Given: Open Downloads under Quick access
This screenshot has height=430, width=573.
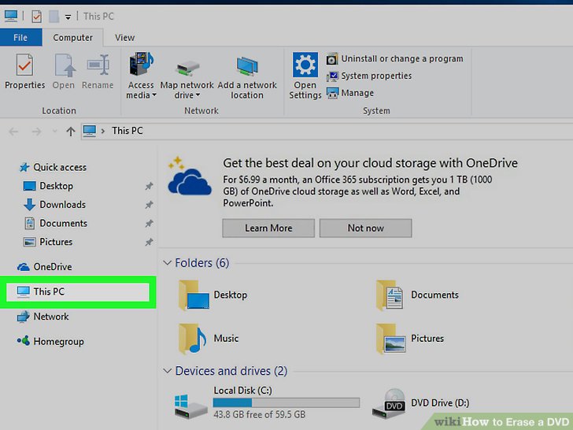Looking at the screenshot, I should (55, 205).
